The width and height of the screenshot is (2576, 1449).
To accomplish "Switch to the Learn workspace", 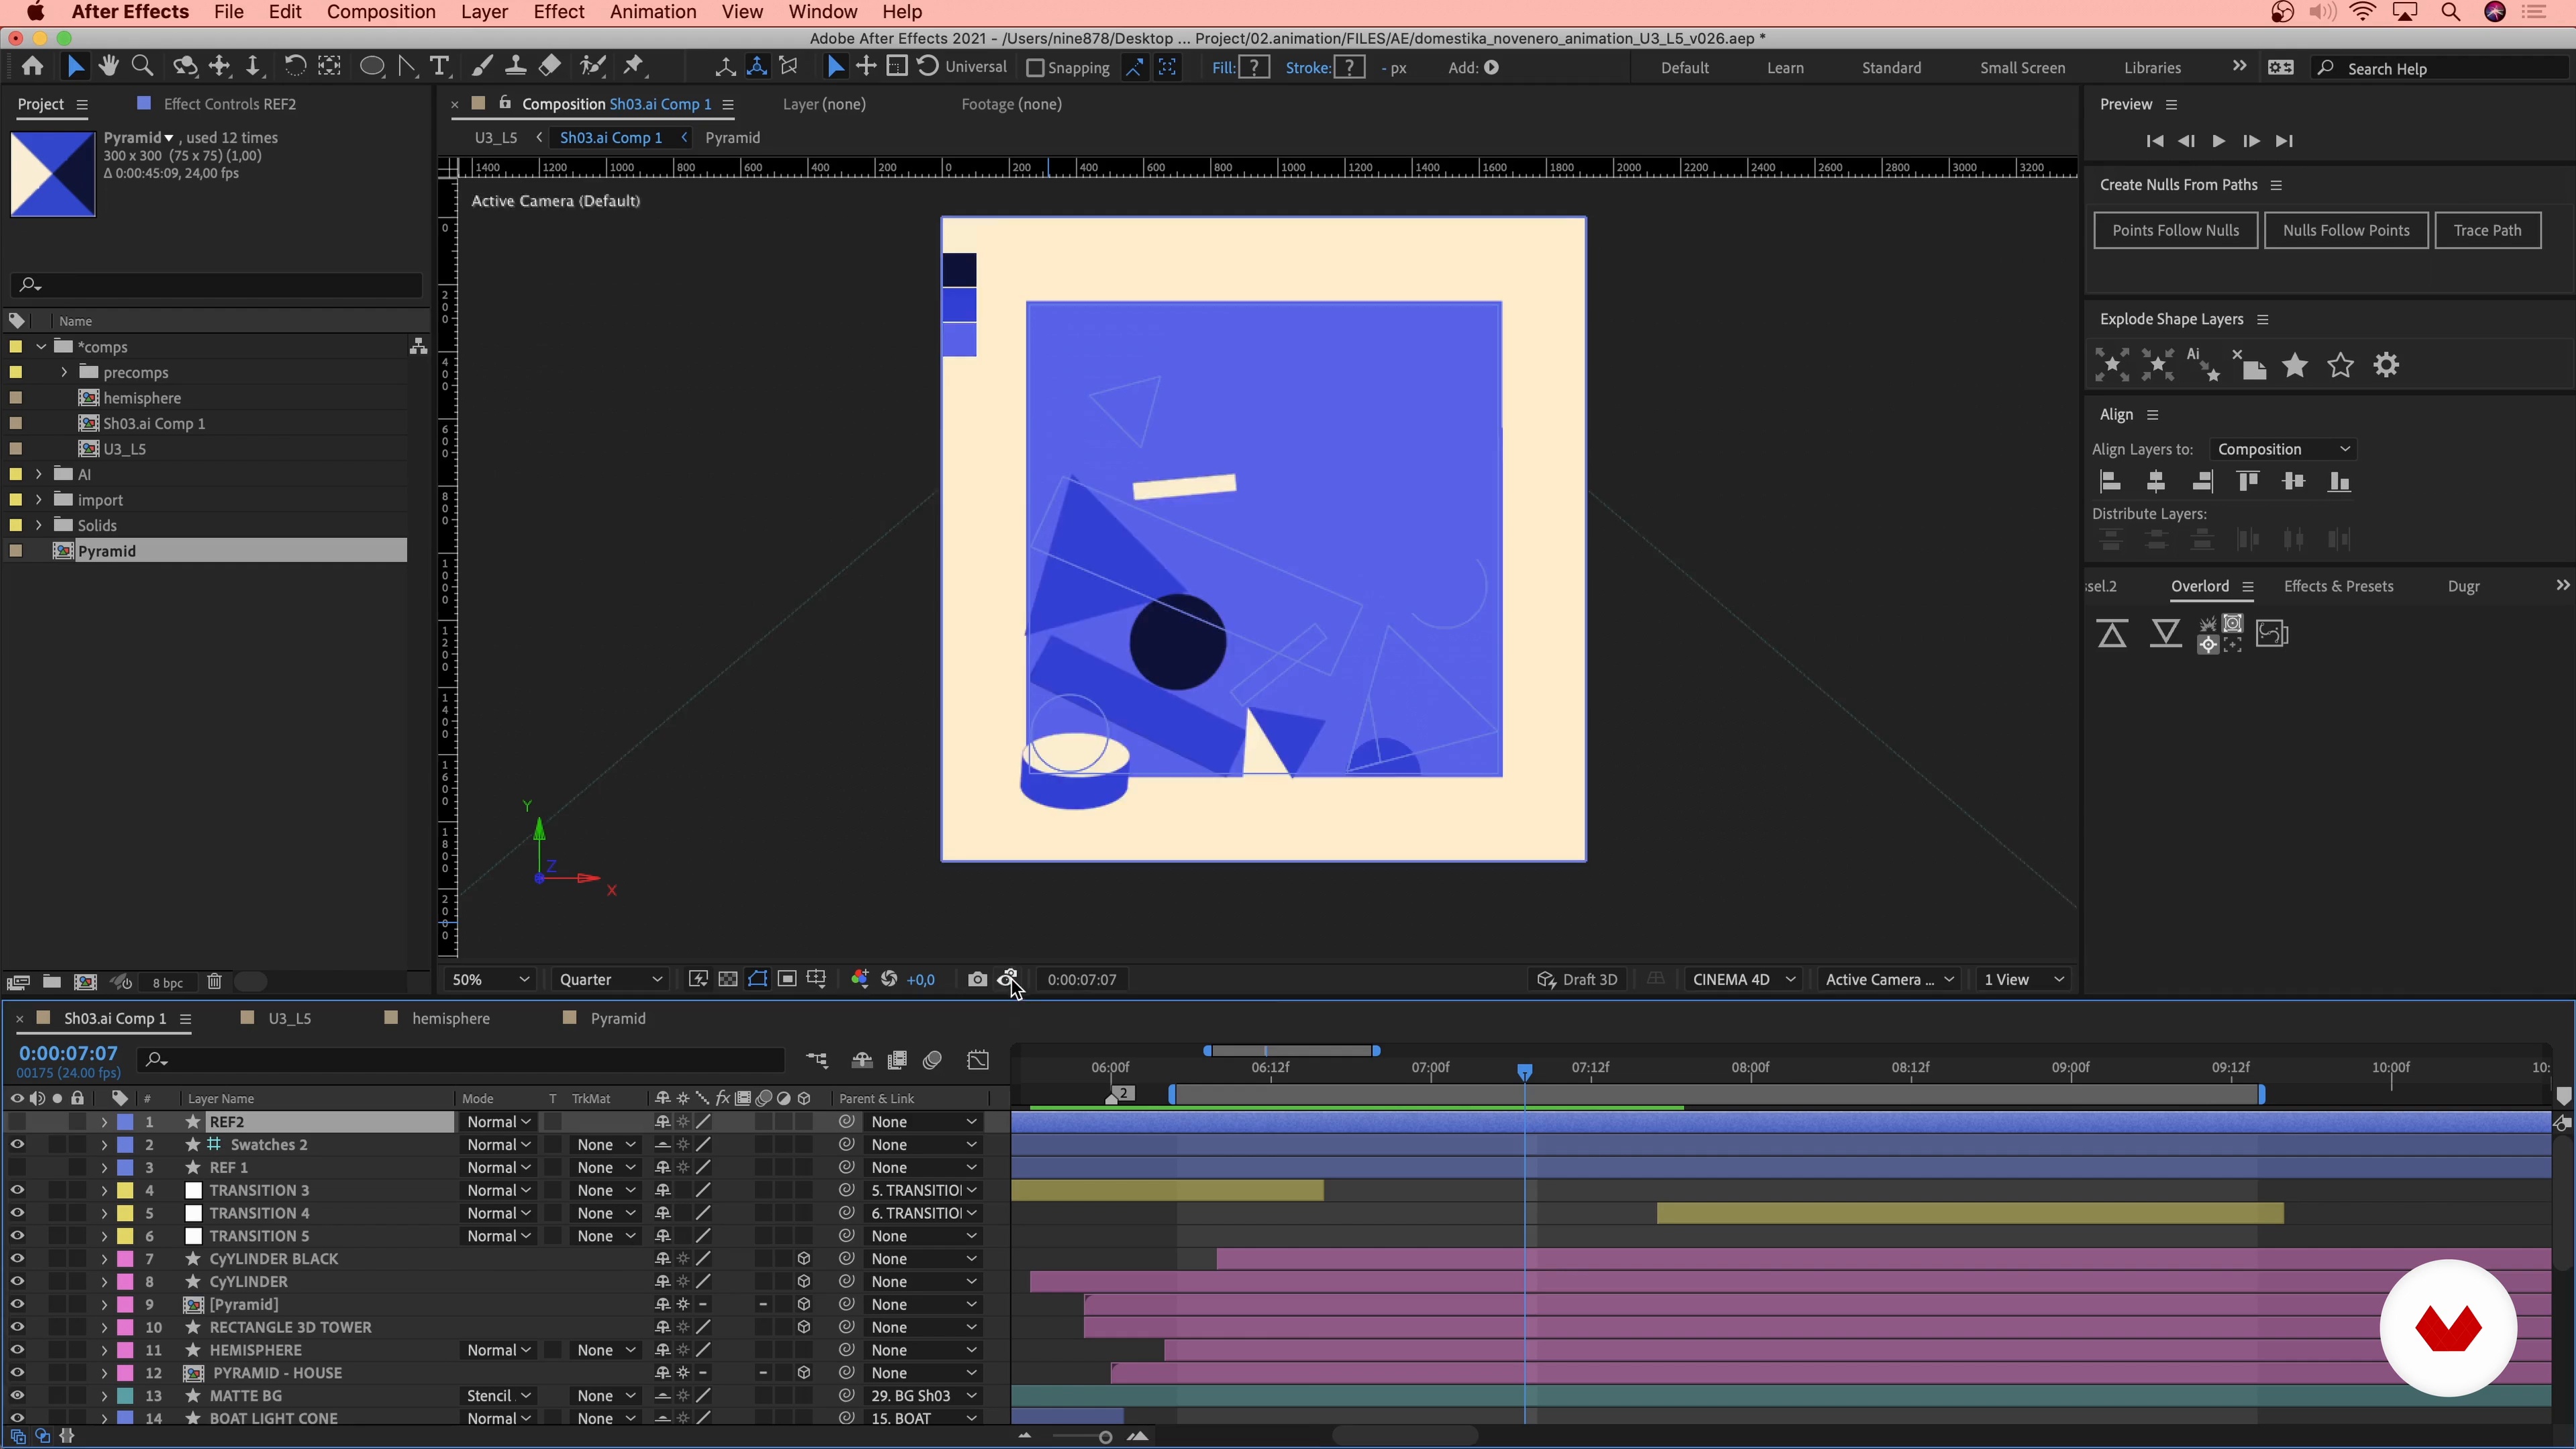I will coord(1785,68).
